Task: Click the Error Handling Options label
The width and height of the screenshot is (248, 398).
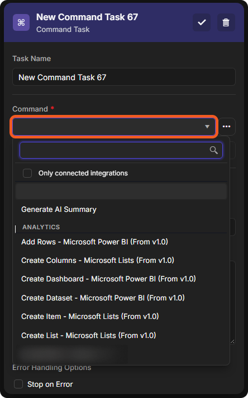Action: [x=52, y=368]
